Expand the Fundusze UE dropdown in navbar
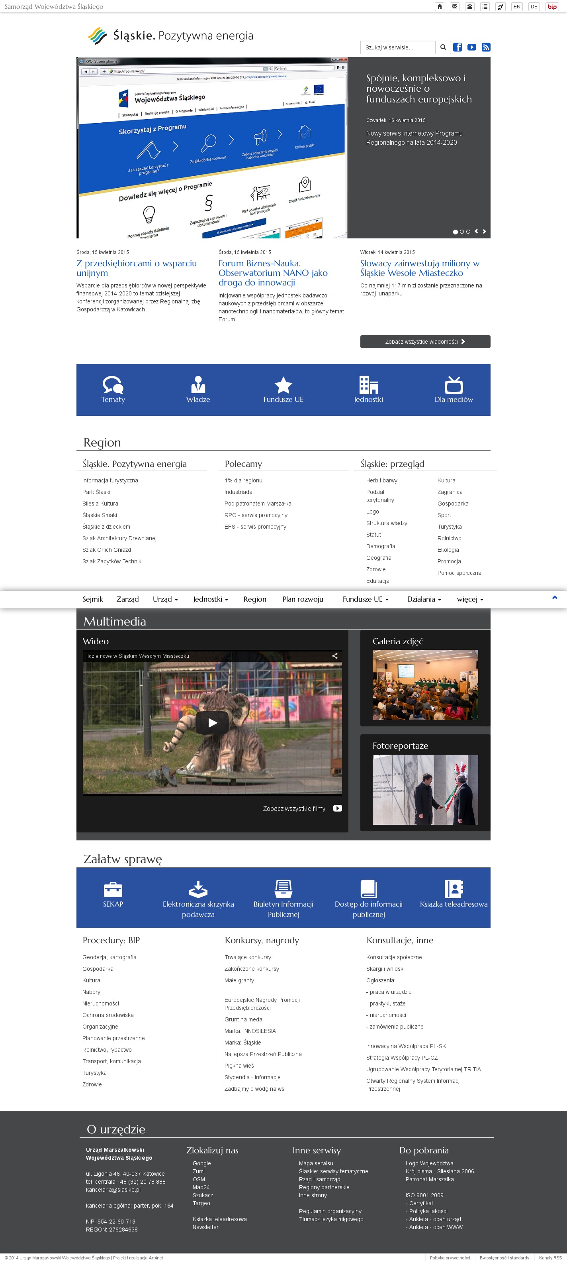 pyautogui.click(x=365, y=599)
